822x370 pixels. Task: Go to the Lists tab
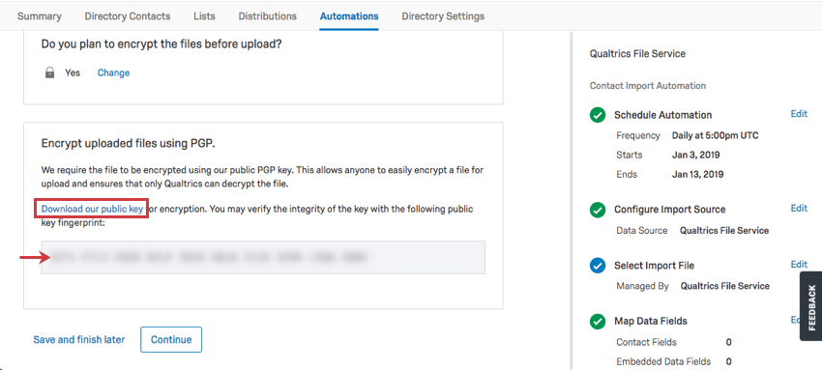pos(204,16)
